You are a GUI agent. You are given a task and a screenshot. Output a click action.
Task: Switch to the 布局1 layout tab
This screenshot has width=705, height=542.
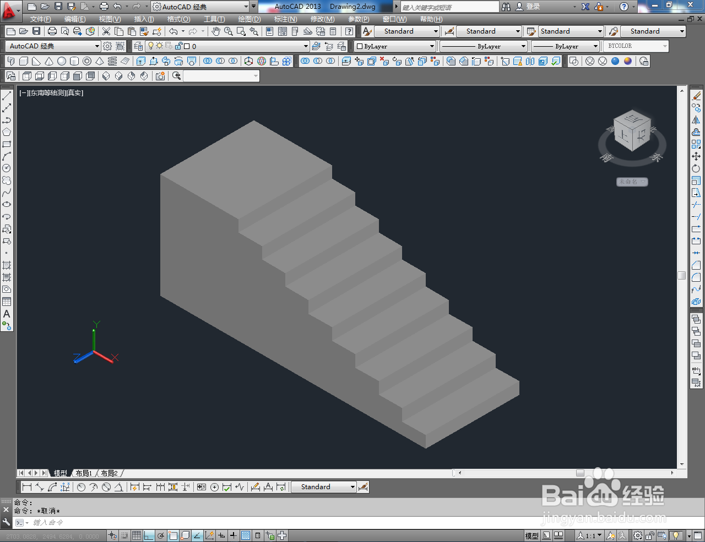click(x=84, y=473)
